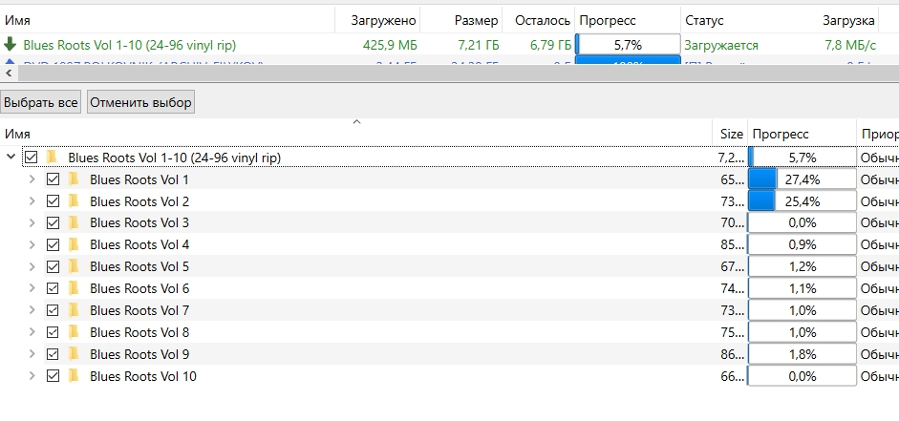The width and height of the screenshot is (899, 421).
Task: Expand Blues Roots Vol 4 folder
Action: coord(32,244)
